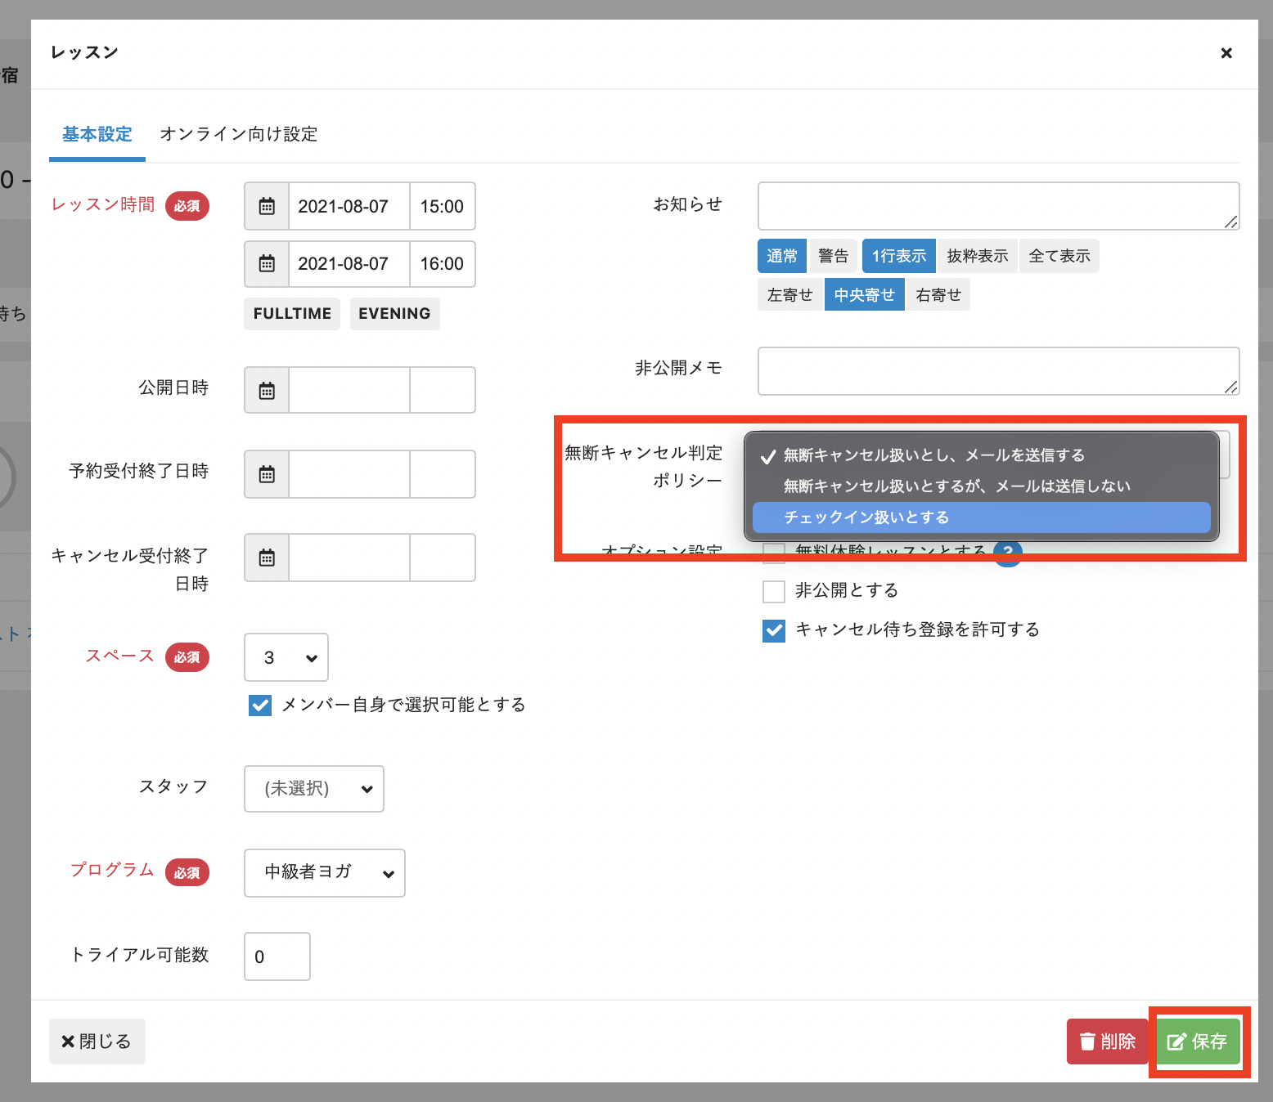Screen dimensions: 1273x1102
Task: Open the スタッフ dropdown showing (未選択)
Action: pyautogui.click(x=314, y=789)
